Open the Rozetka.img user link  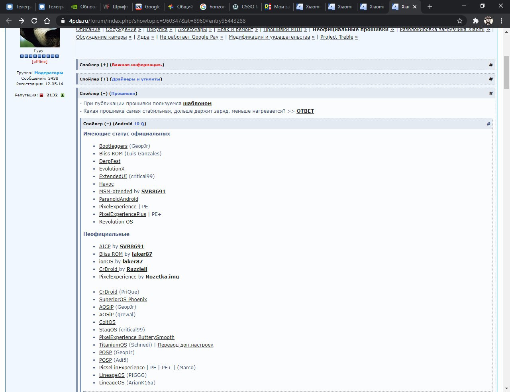162,277
